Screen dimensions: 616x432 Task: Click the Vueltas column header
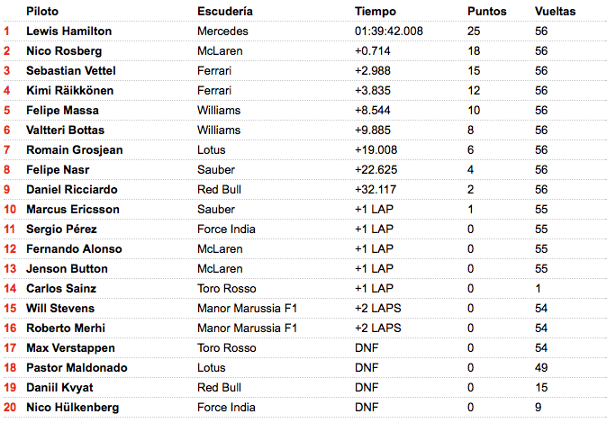pos(555,12)
